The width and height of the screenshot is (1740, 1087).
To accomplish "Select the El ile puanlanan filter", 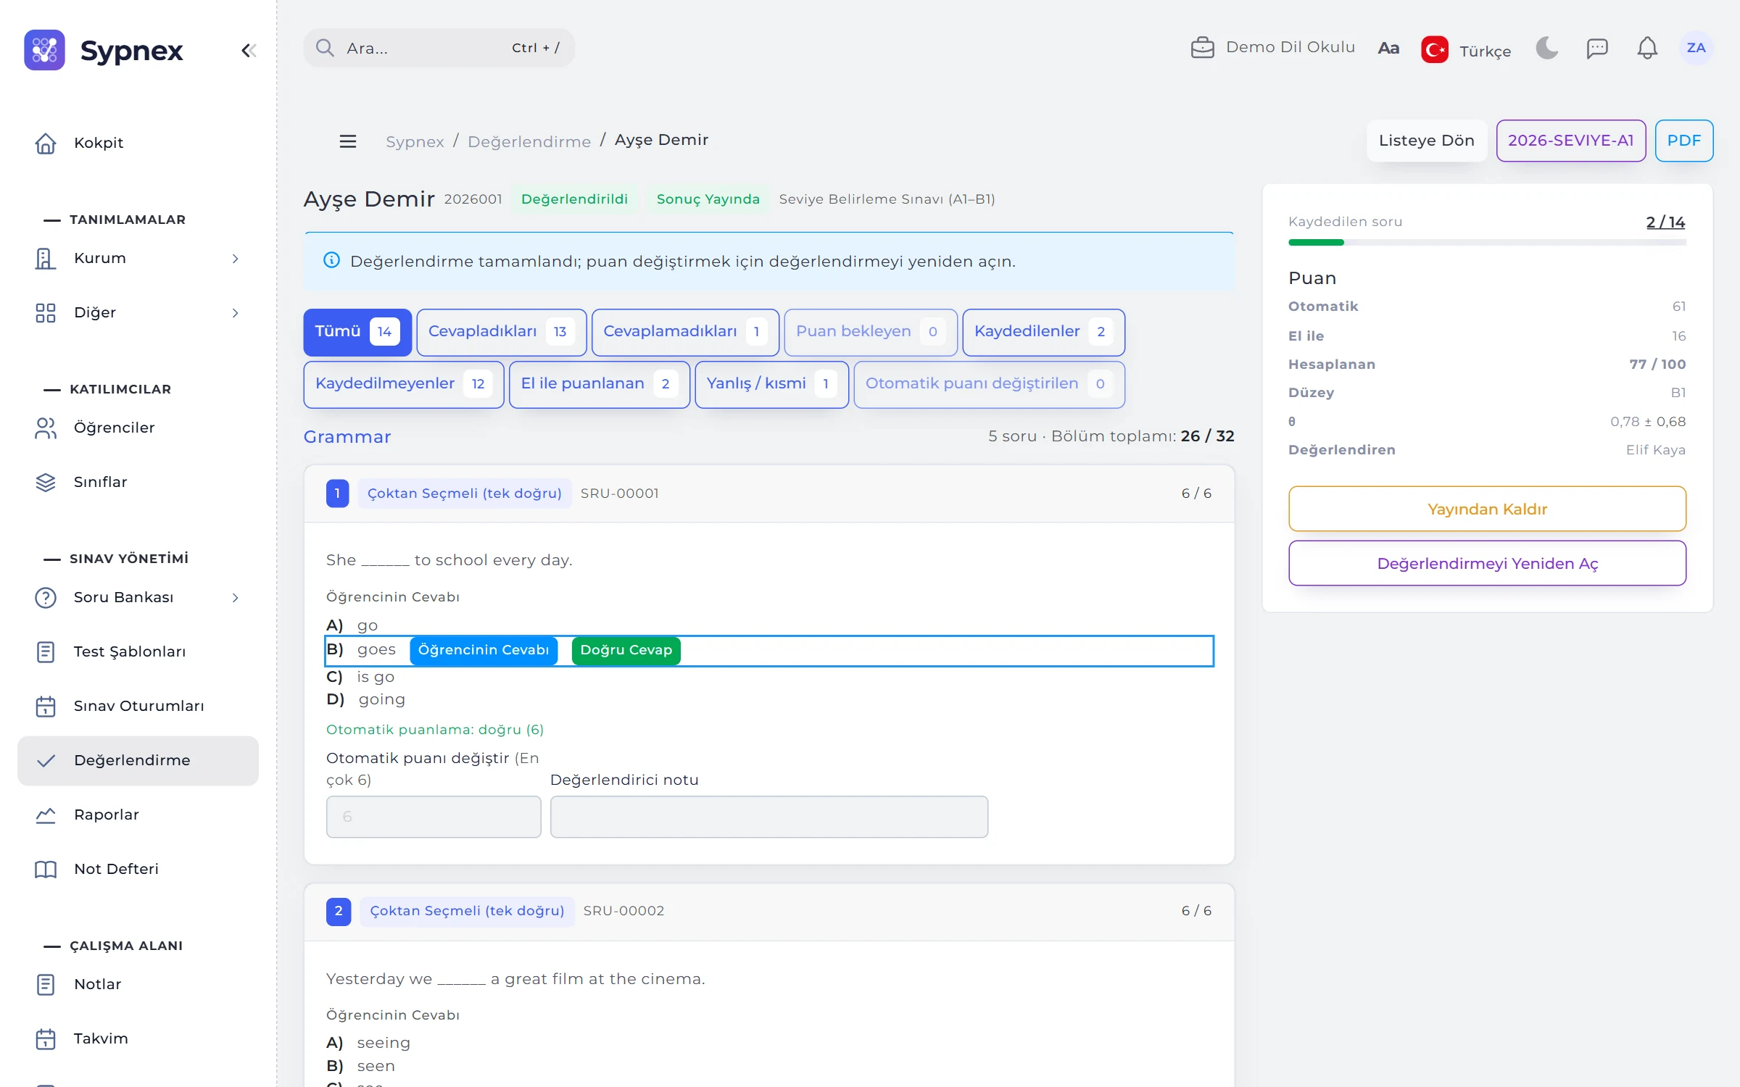I will point(600,384).
